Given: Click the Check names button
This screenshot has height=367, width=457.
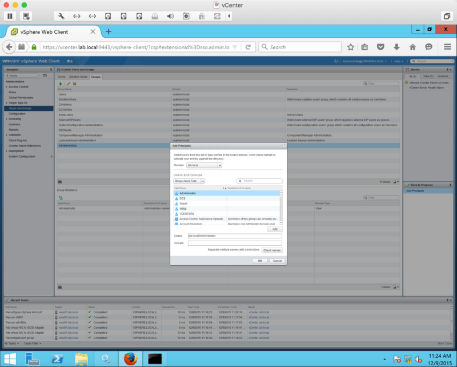Looking at the screenshot, I should (272, 250).
